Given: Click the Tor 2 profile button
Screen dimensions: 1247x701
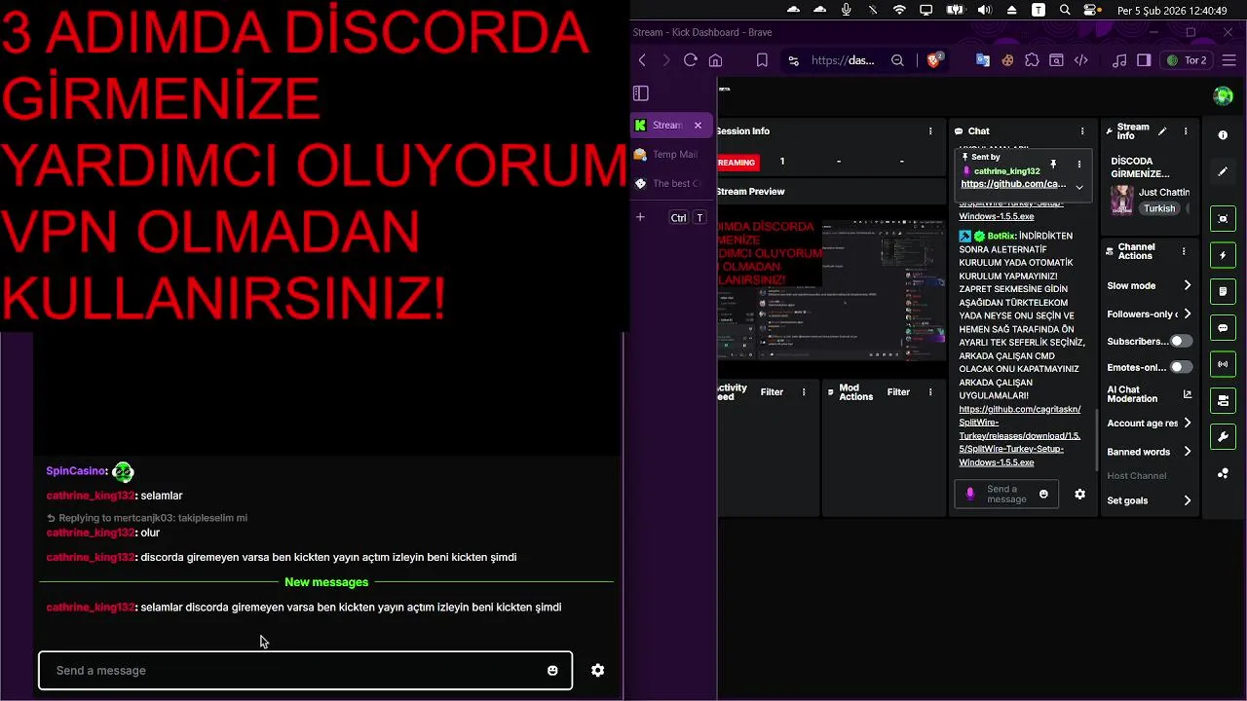Looking at the screenshot, I should click(1186, 60).
